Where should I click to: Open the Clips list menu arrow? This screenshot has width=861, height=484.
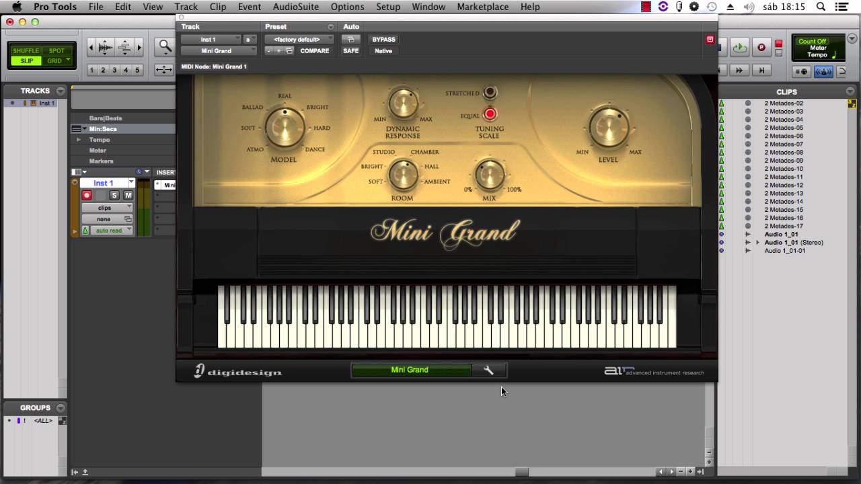[x=850, y=91]
